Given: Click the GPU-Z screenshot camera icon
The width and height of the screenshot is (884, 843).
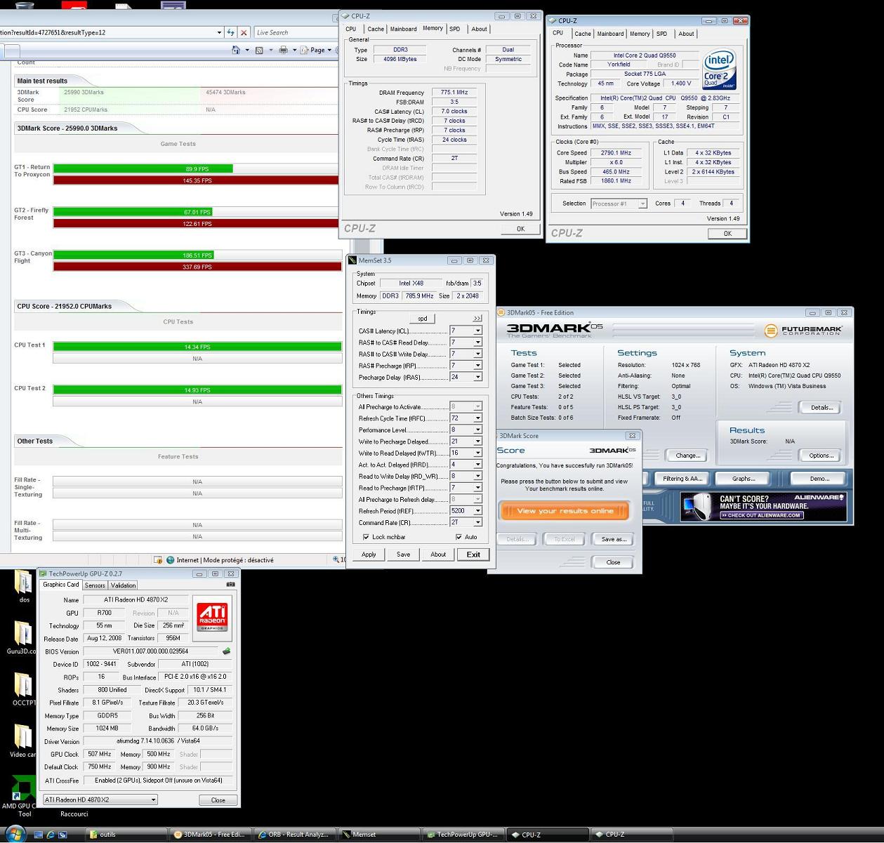Looking at the screenshot, I should (x=230, y=584).
